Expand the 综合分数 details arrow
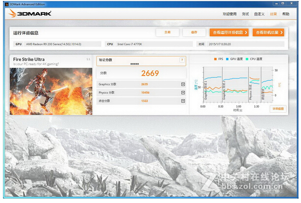This screenshot has width=301, height=203. (183, 101)
